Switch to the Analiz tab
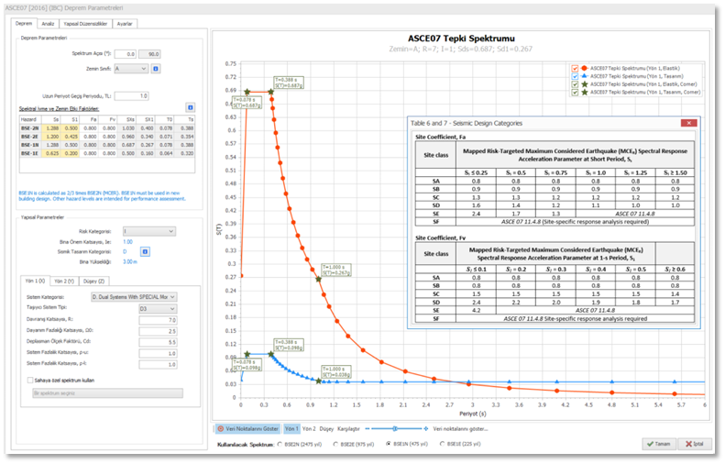The height and width of the screenshot is (464, 725). 49,23
